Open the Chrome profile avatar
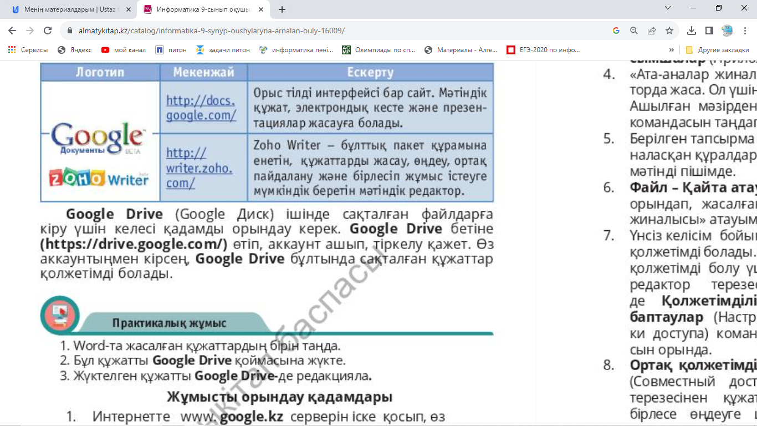757x426 pixels. (x=727, y=31)
